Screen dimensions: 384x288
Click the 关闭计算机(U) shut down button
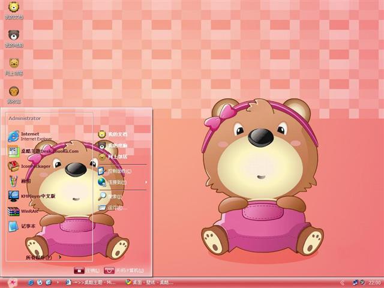(x=124, y=271)
